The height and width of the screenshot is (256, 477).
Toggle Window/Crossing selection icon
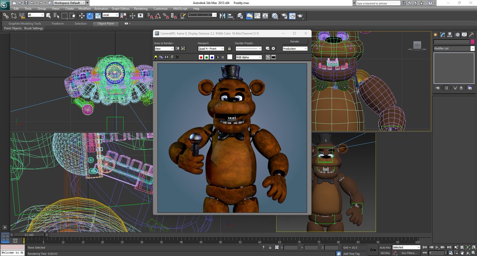click(x=72, y=16)
